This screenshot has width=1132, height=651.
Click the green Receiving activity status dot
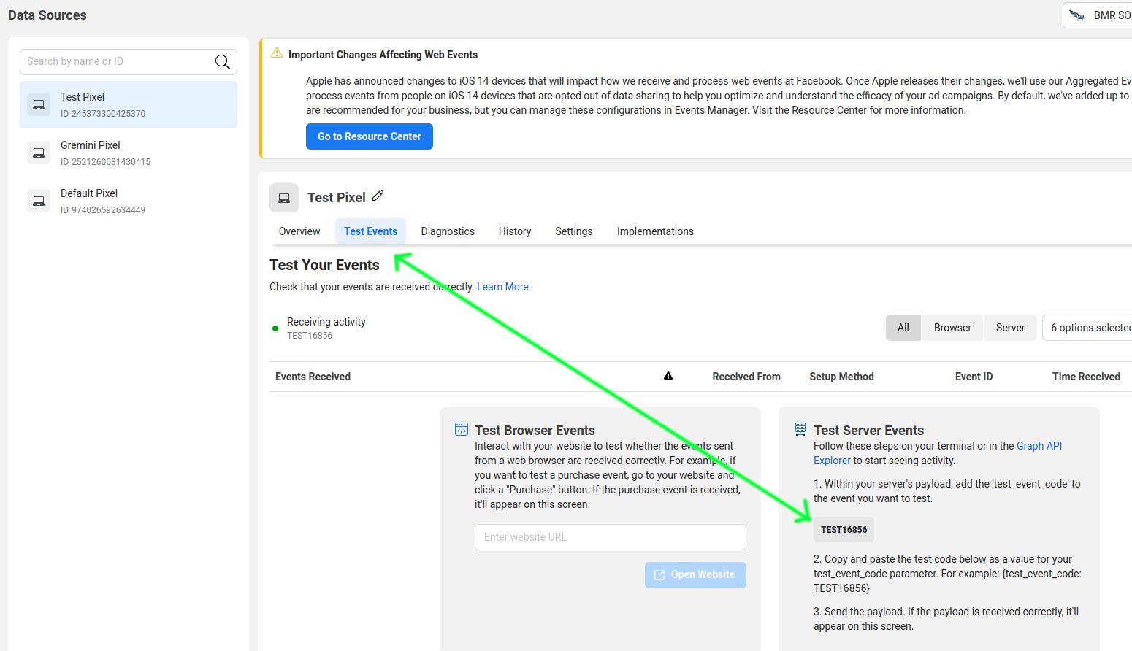click(x=275, y=328)
